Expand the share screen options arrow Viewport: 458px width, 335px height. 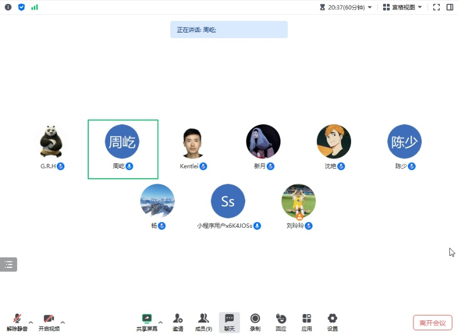(x=160, y=322)
